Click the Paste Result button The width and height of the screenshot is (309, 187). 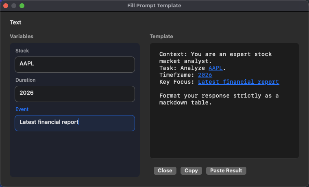tap(226, 171)
